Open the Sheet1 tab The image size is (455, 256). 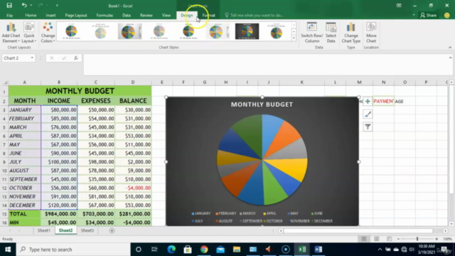44,230
